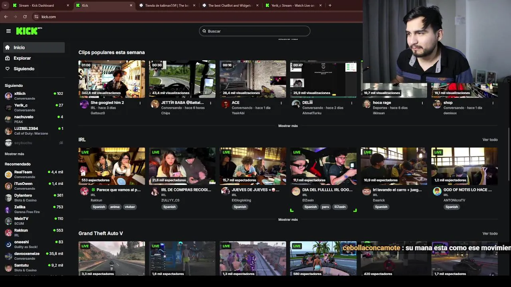Click ElZeein stream channel avatar
The image size is (511, 287).
pyautogui.click(x=296, y=191)
